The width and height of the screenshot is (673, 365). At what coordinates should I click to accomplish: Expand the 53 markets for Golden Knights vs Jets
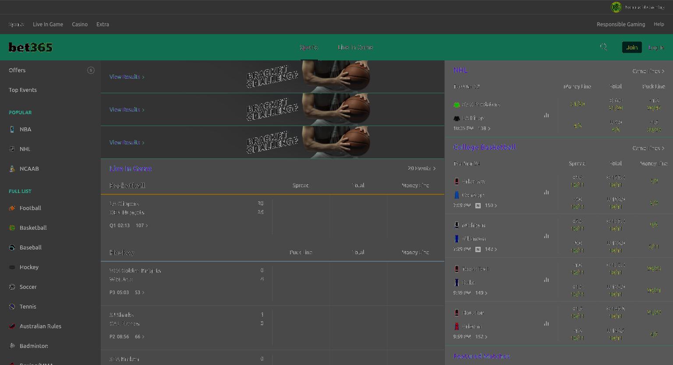click(x=140, y=292)
